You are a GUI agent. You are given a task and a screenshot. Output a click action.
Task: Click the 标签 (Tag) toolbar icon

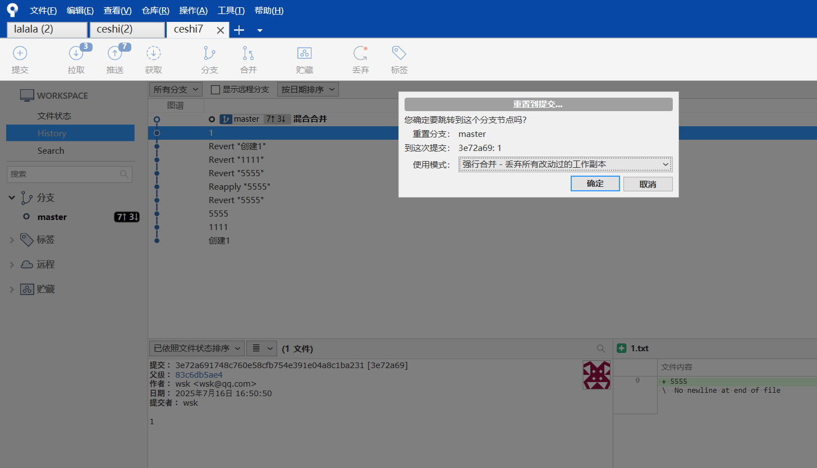coord(399,53)
